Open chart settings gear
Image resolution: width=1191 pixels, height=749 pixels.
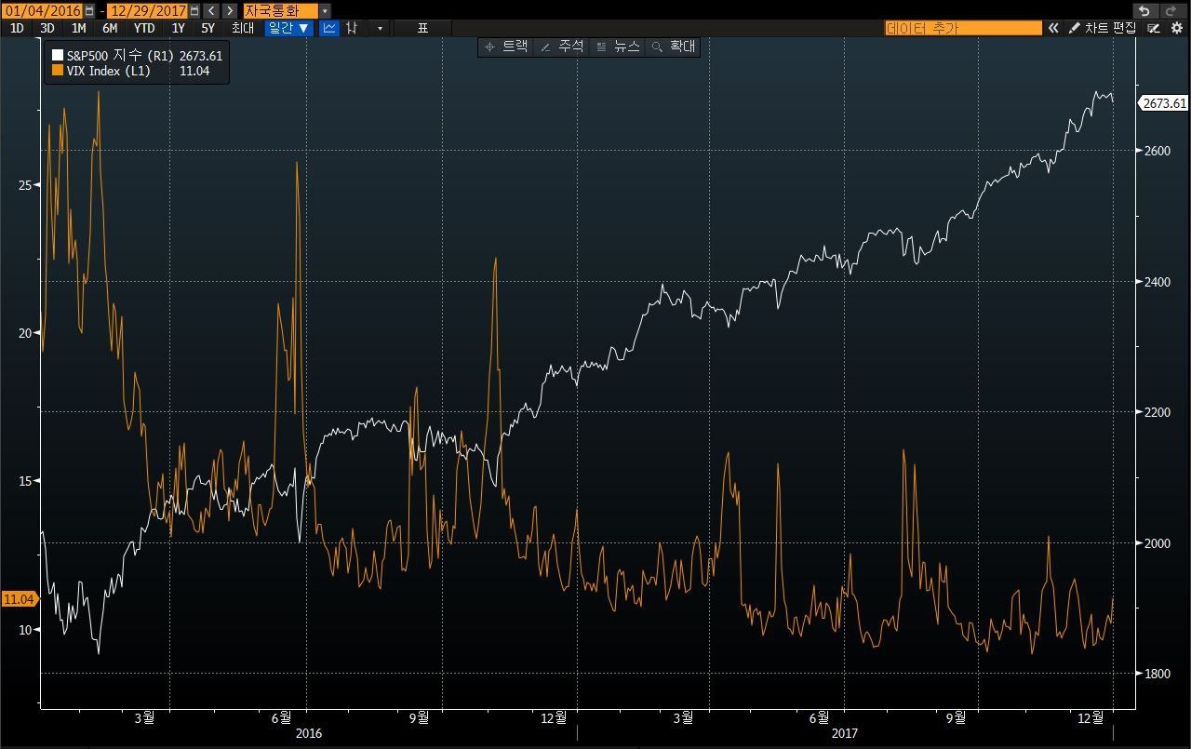tap(1176, 28)
